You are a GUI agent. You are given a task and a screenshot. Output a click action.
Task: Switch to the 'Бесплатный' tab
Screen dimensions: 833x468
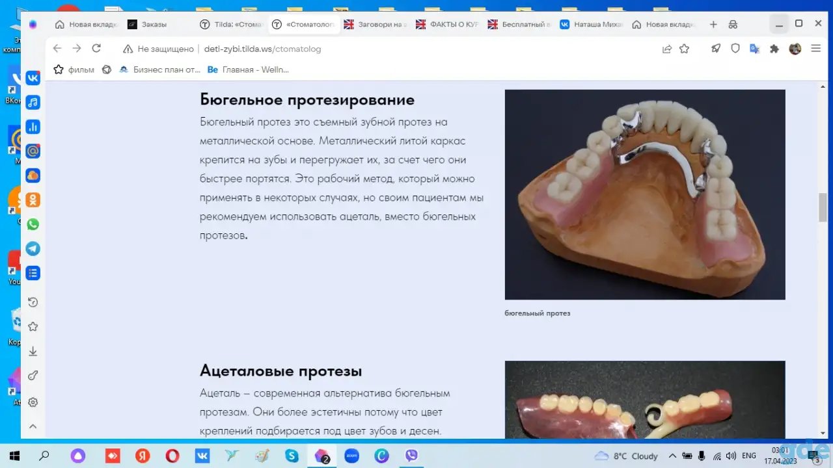[x=519, y=24]
